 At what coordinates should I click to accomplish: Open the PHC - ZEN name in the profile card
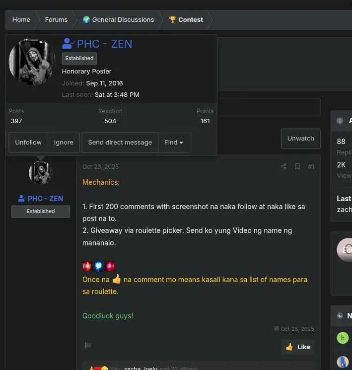[x=105, y=44]
